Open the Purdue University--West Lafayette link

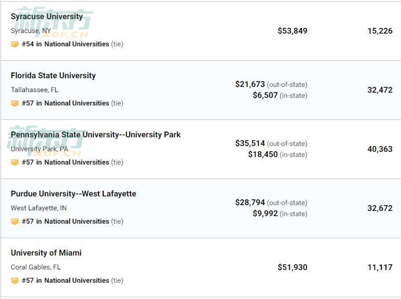(x=74, y=194)
